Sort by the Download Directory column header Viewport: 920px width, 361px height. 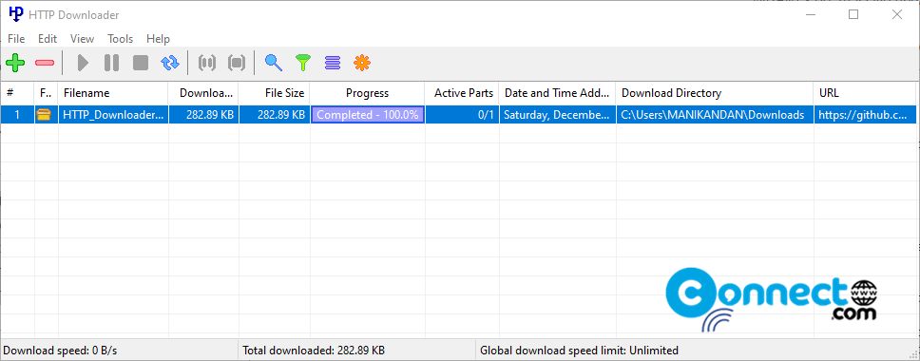coord(715,93)
